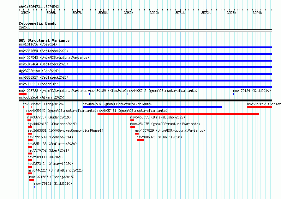The height and width of the screenshot is (199, 281).
Task: Click nsv6351133 (Sedlazeck2020) label
Action: click(x=52, y=144)
